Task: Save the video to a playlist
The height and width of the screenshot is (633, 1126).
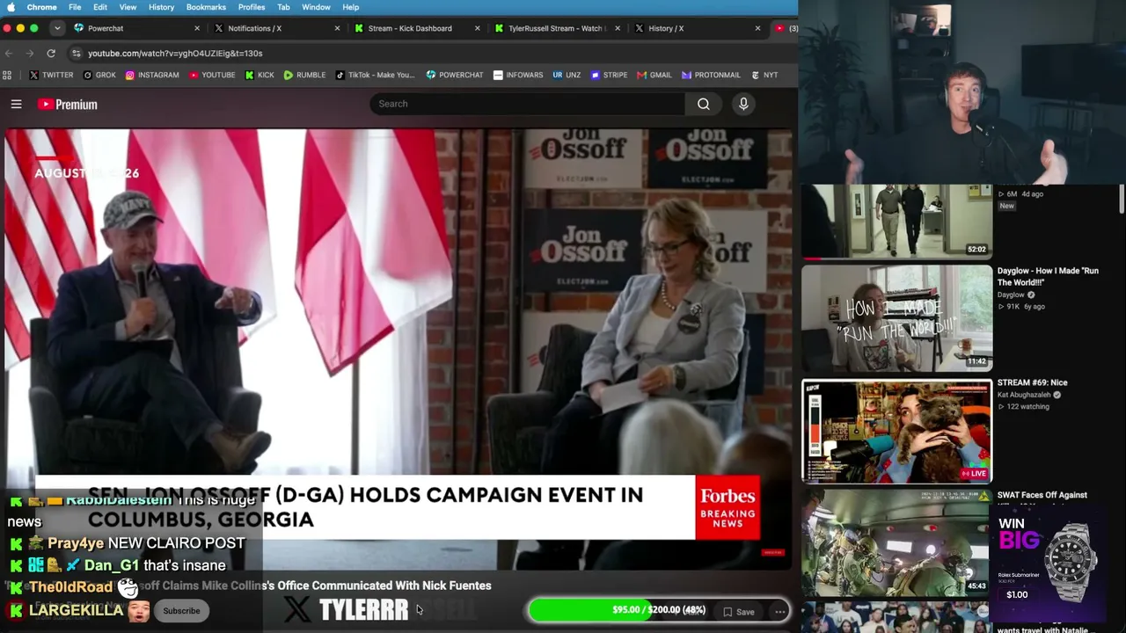Action: 739,612
